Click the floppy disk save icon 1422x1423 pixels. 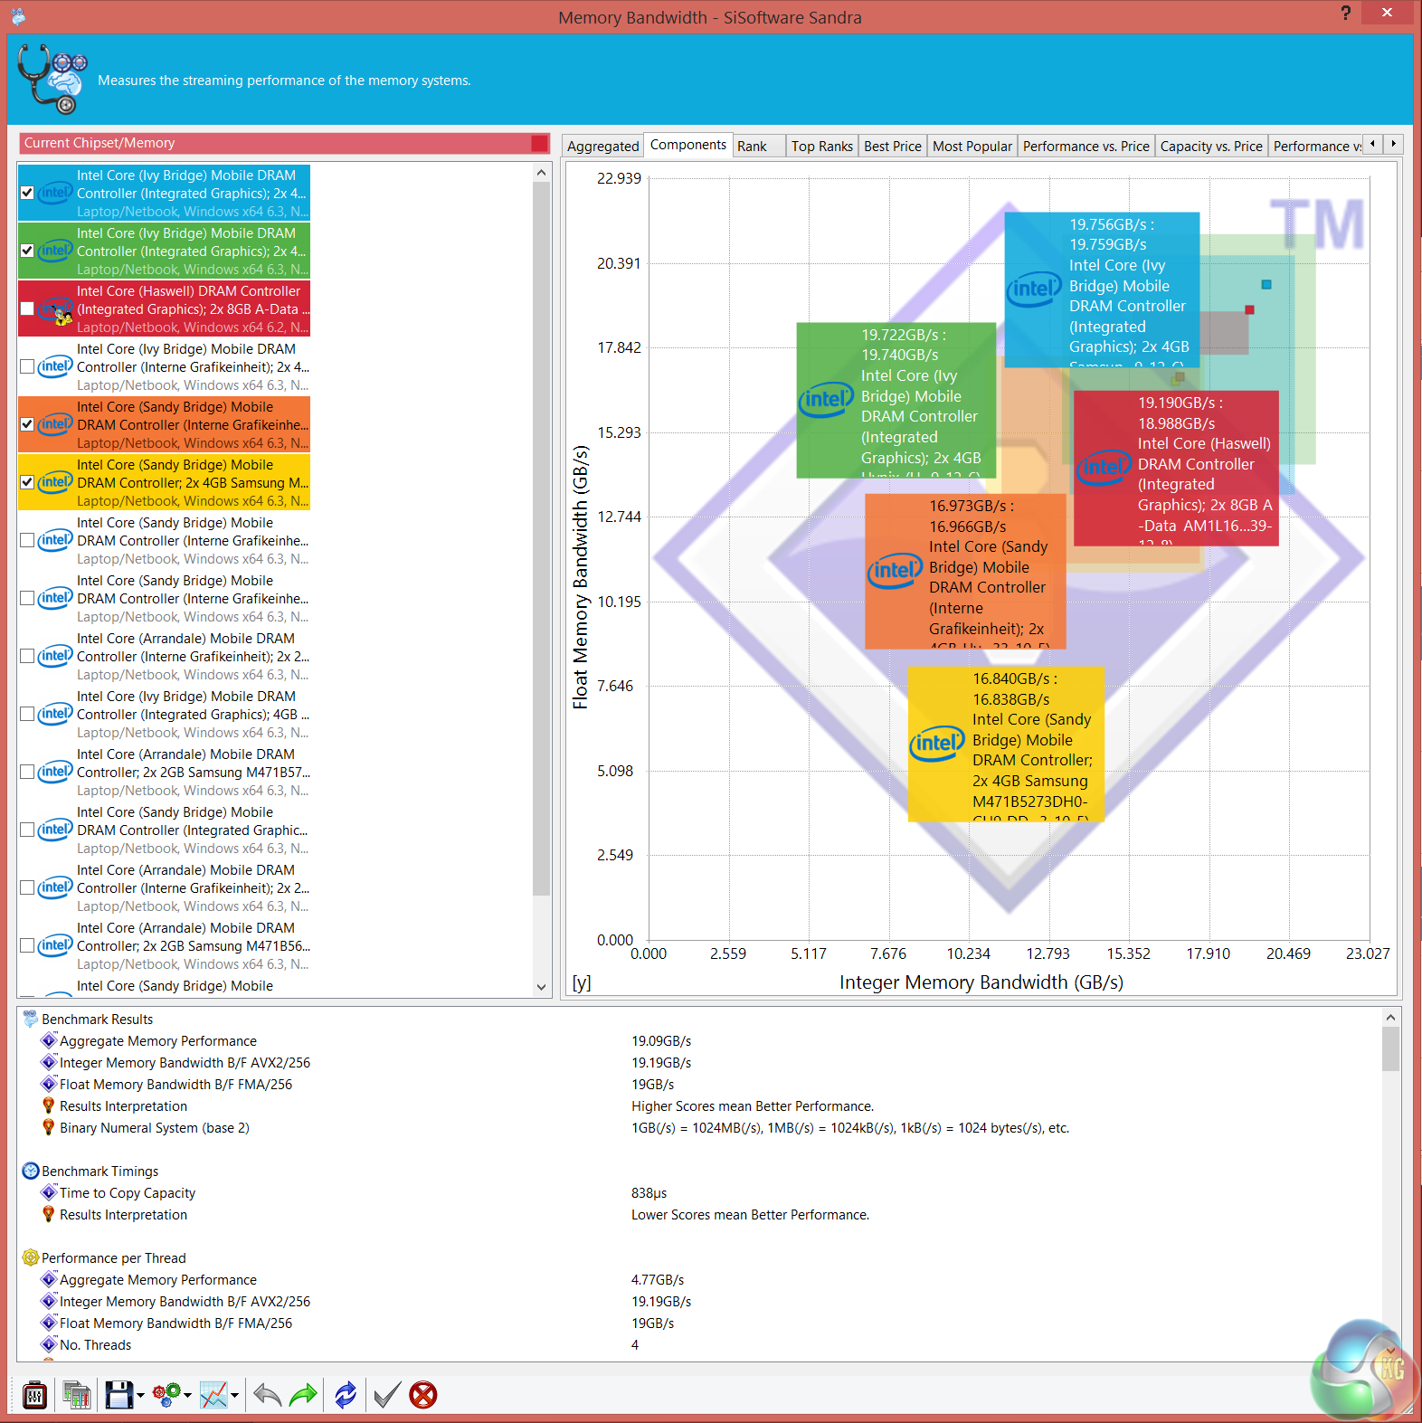[119, 1395]
